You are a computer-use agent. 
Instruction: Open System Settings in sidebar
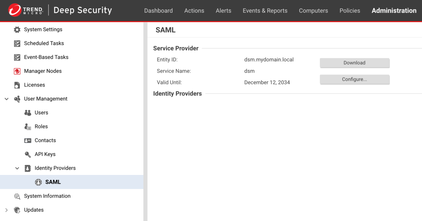pyautogui.click(x=43, y=30)
